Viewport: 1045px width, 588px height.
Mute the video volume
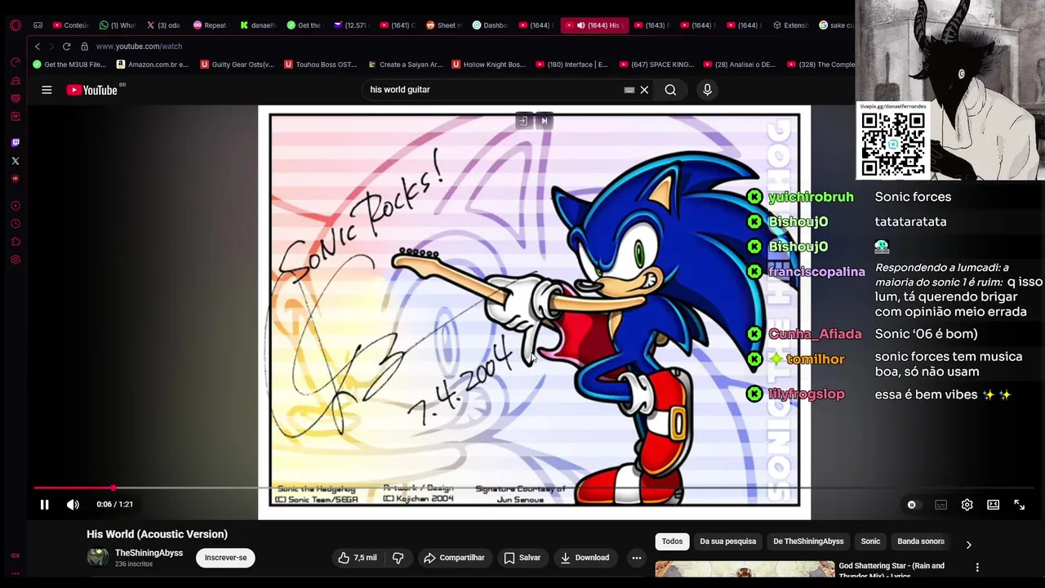[73, 505]
